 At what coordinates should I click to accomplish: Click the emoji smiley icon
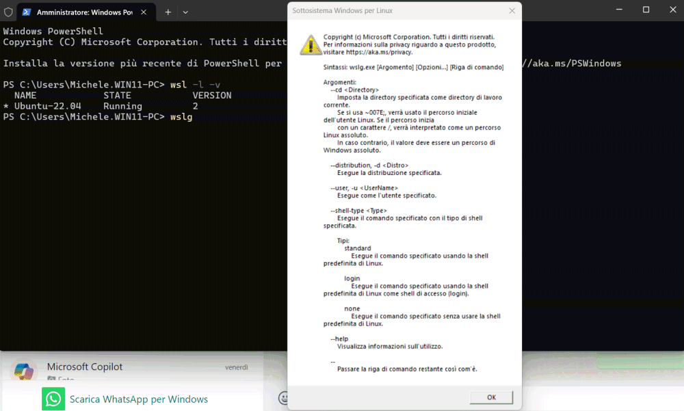tap(284, 397)
